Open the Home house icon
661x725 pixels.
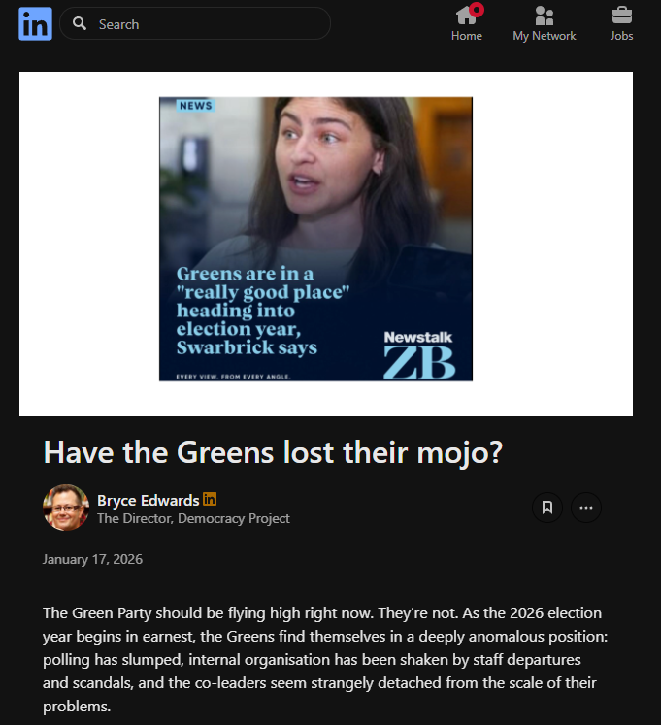pos(466,16)
